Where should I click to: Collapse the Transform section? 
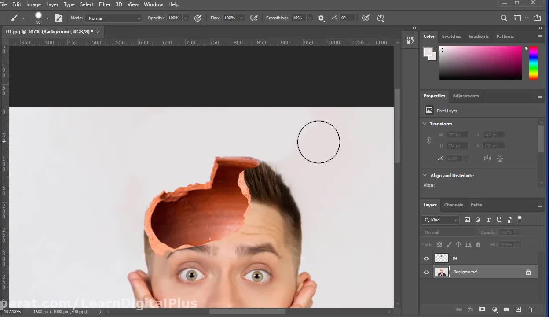click(425, 124)
